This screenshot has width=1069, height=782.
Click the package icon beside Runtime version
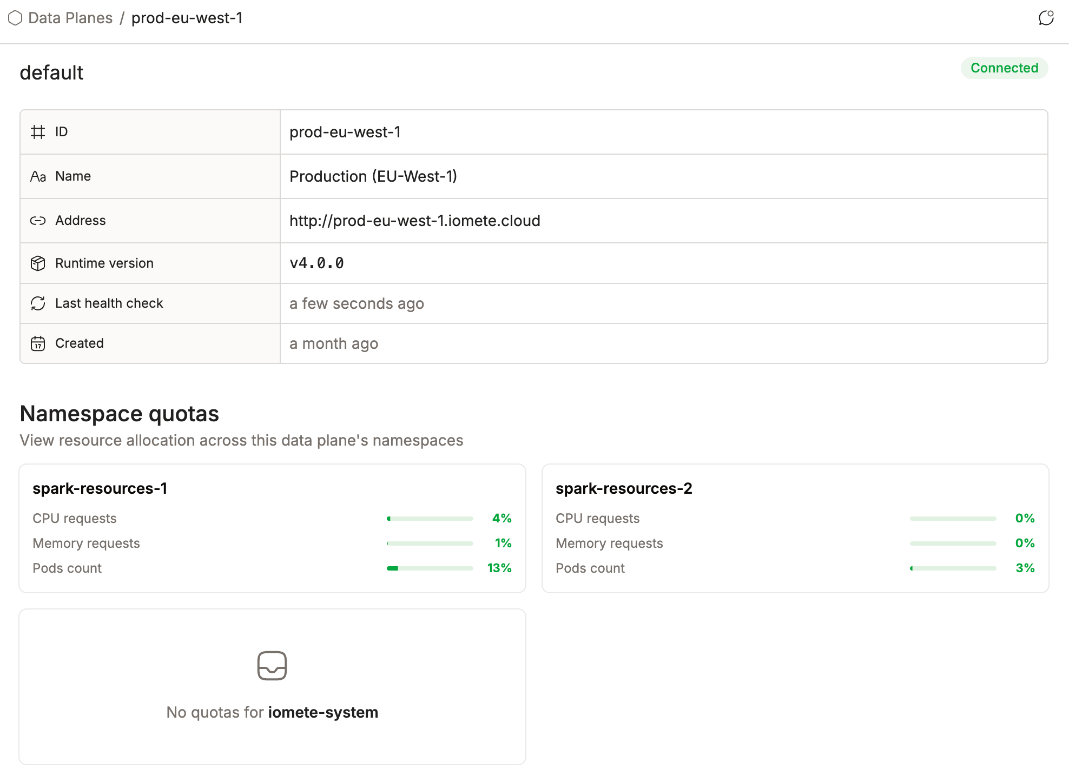[38, 263]
